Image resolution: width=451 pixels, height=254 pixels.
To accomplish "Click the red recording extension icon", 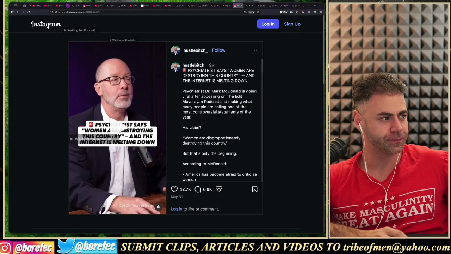I will click(x=315, y=12).
